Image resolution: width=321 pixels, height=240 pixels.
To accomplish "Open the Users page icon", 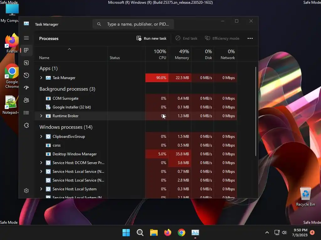I will [x=26, y=100].
